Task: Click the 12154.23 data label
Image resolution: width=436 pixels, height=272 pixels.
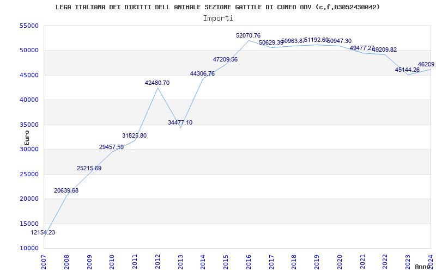Action: tap(43, 232)
